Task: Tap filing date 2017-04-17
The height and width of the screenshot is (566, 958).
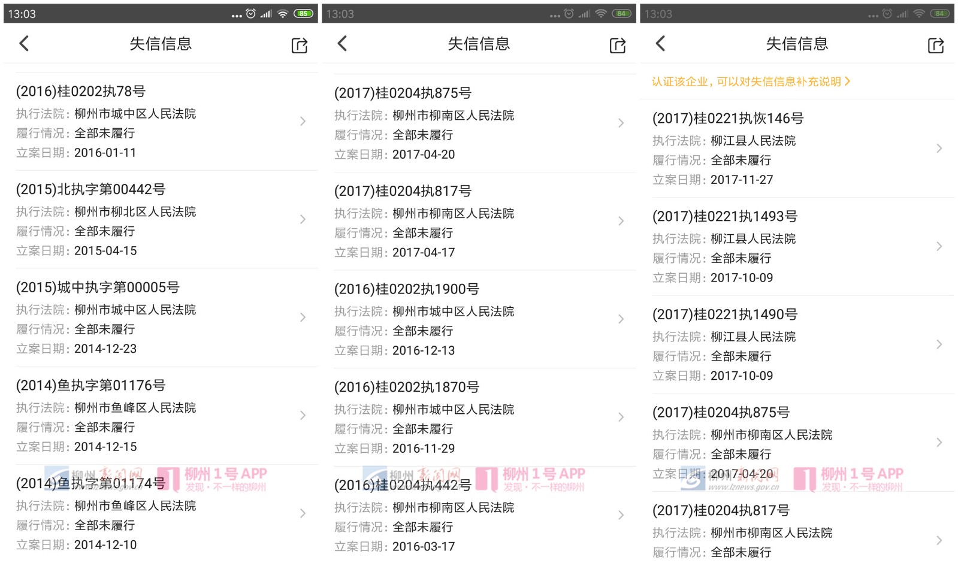Action: tap(424, 253)
